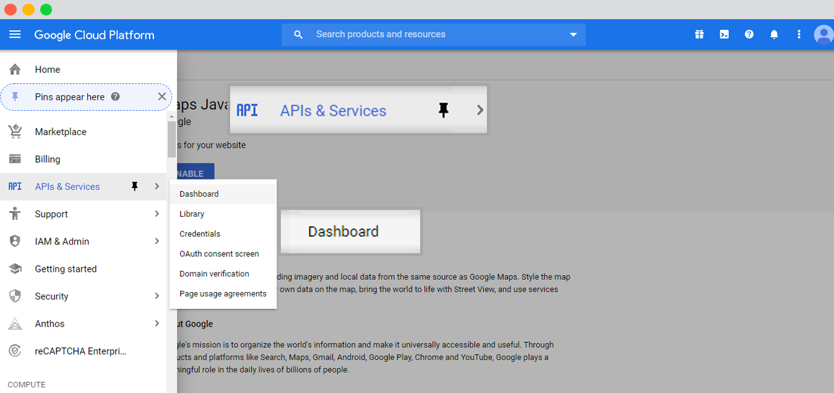The height and width of the screenshot is (393, 834).
Task: Click the reCAPTCHA Enterprise icon
Action: click(15, 351)
